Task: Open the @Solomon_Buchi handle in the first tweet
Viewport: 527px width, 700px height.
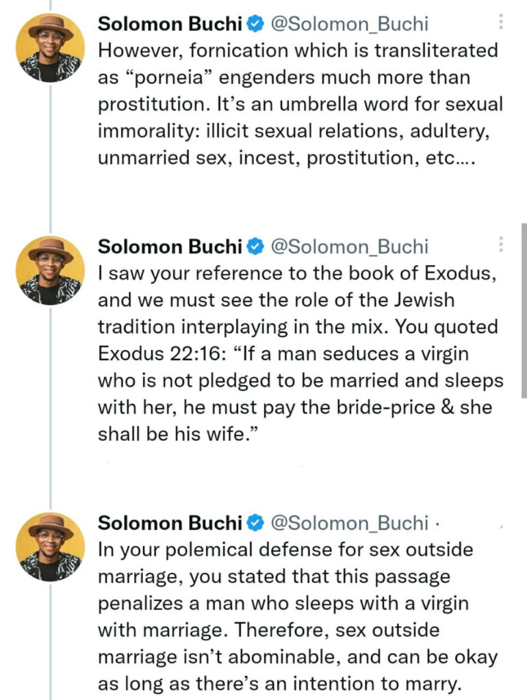Action: [x=350, y=24]
